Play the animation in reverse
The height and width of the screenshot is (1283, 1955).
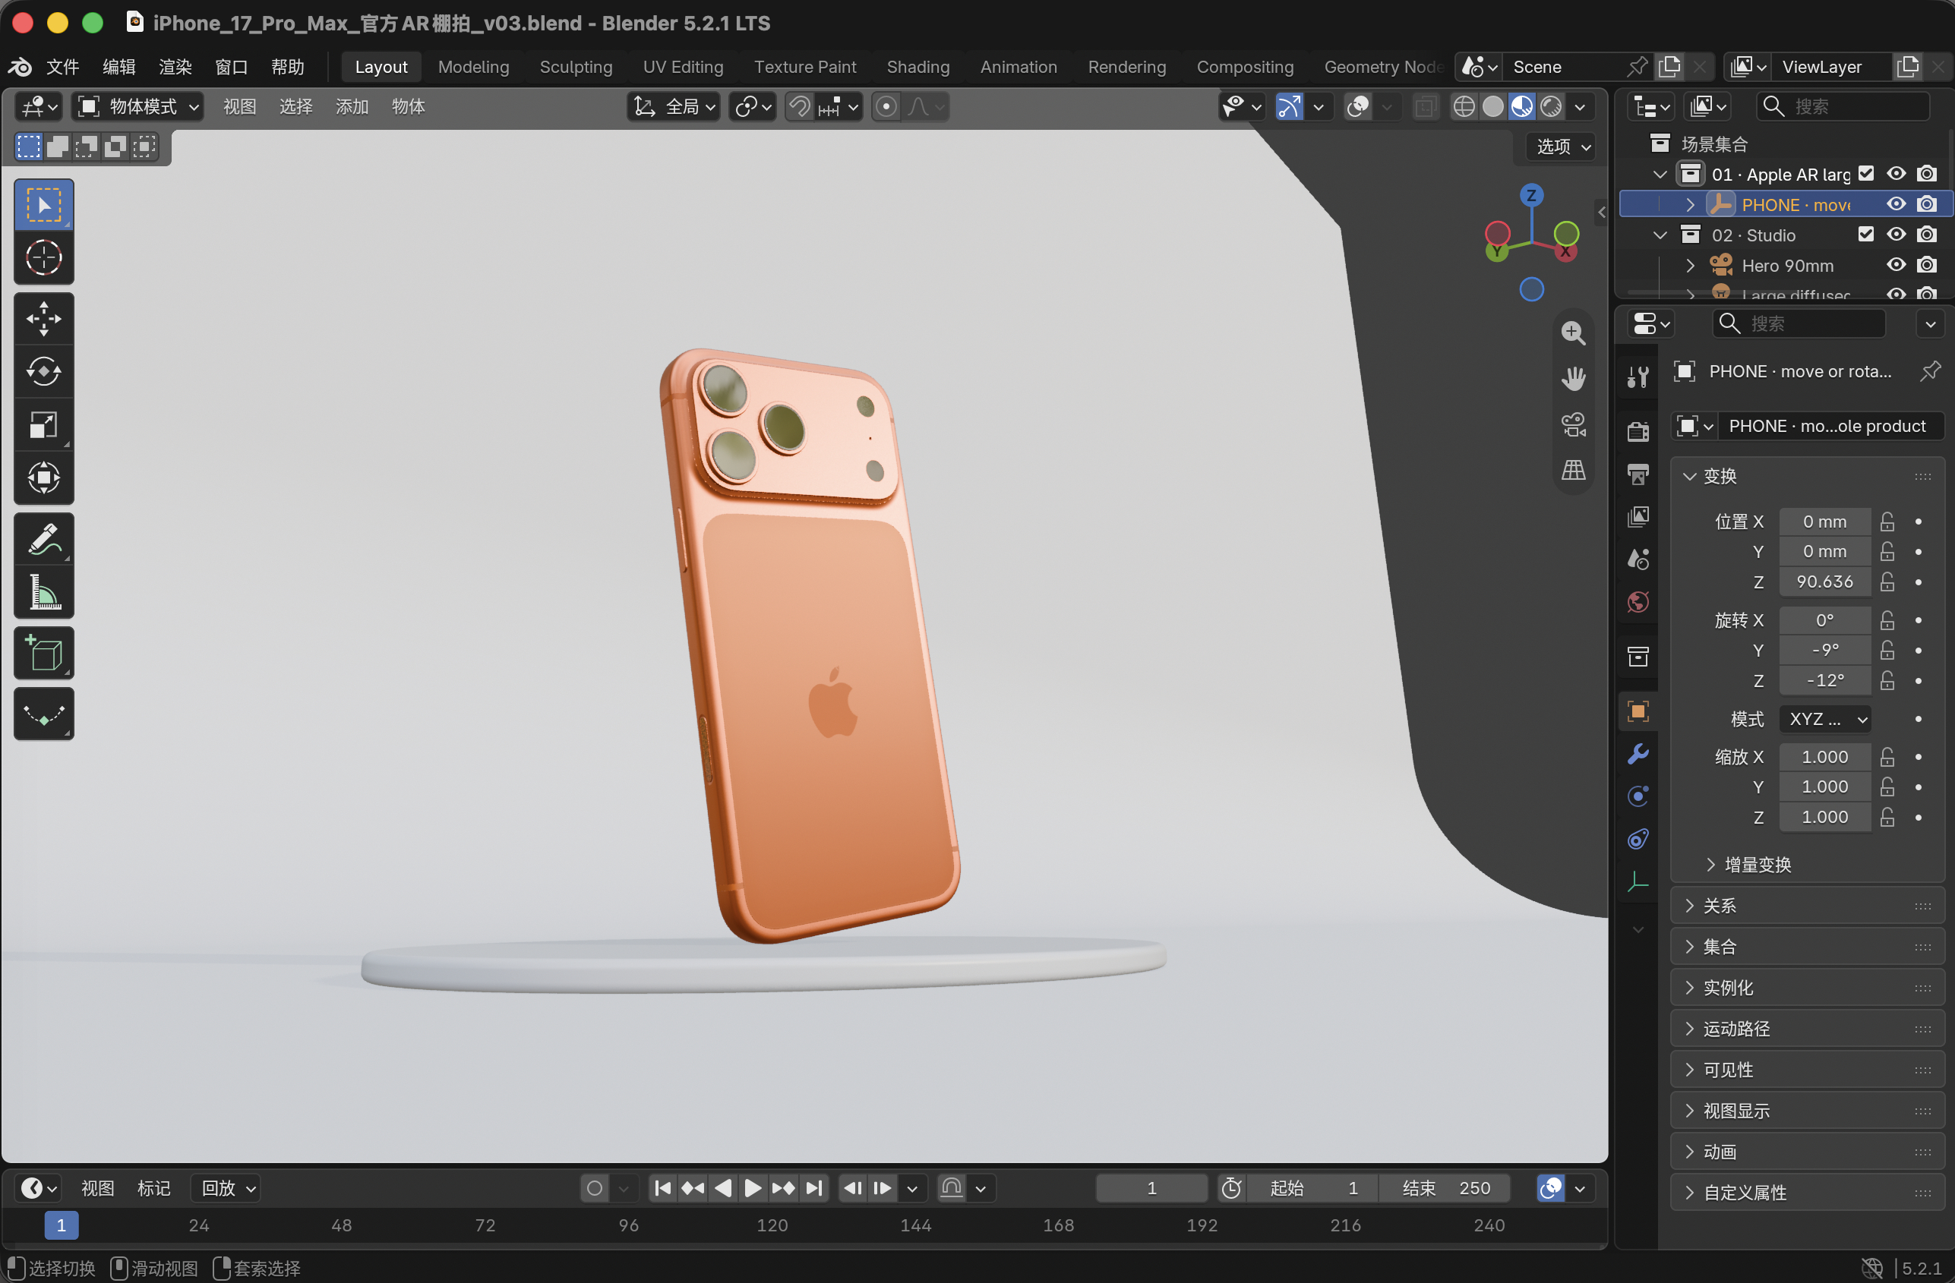click(x=723, y=1188)
